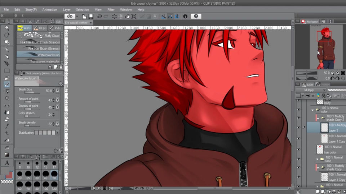Click the Scale/Rotate transform icon
This screenshot has width=346, height=194.
coord(134,16)
